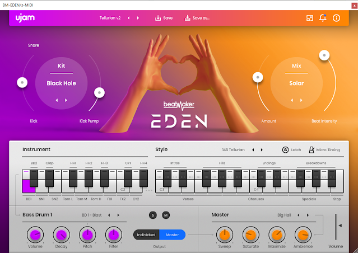358x253 pixels.
Task: Click the C2 instrument key
Action: tap(123, 189)
